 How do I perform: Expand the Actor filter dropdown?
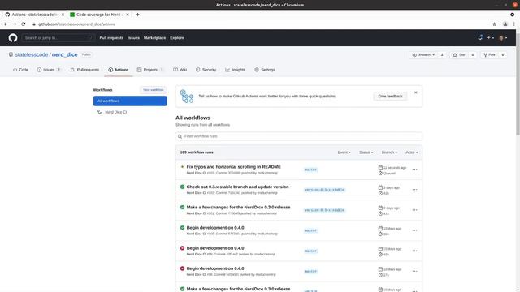pos(412,152)
